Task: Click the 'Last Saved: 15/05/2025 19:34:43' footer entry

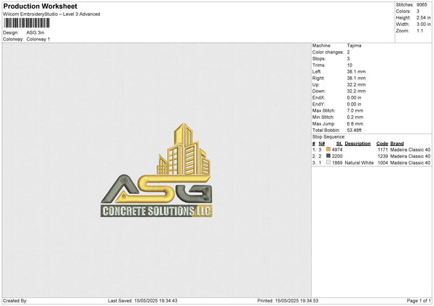Action: coord(142,301)
